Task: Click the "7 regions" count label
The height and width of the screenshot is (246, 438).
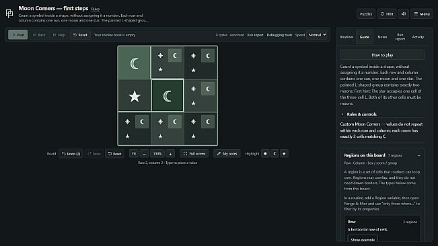Action: point(395,156)
